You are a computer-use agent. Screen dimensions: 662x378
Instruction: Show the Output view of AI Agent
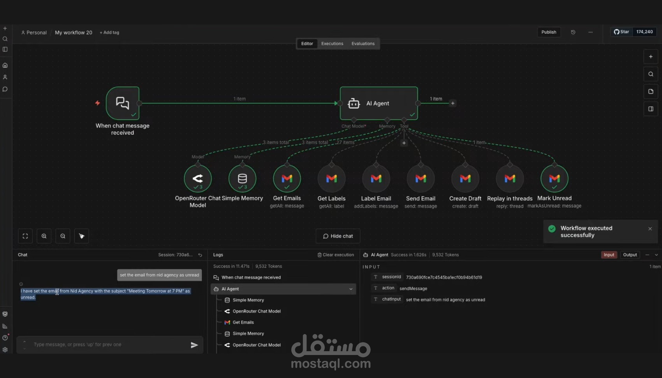(630, 255)
